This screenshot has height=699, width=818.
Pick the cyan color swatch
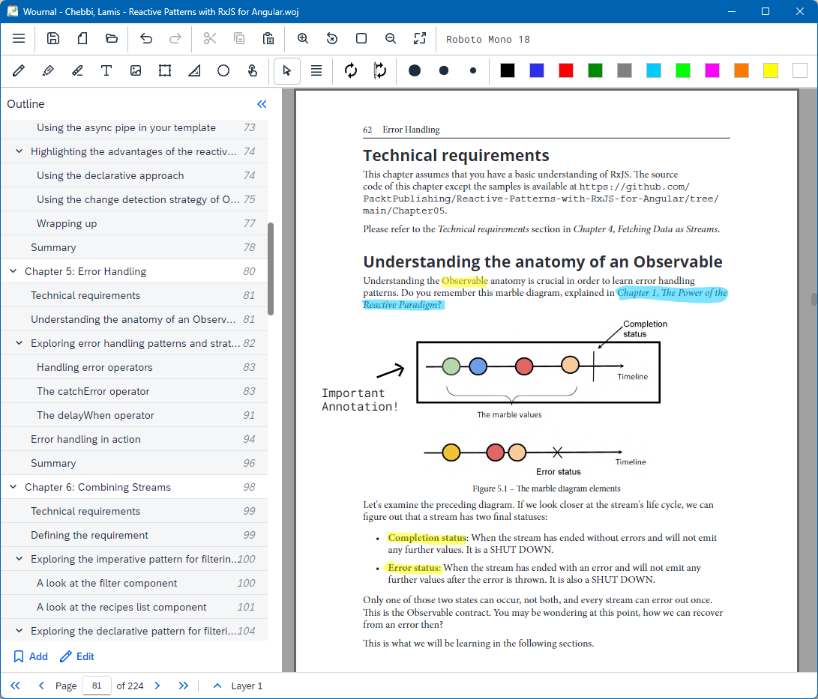point(654,70)
